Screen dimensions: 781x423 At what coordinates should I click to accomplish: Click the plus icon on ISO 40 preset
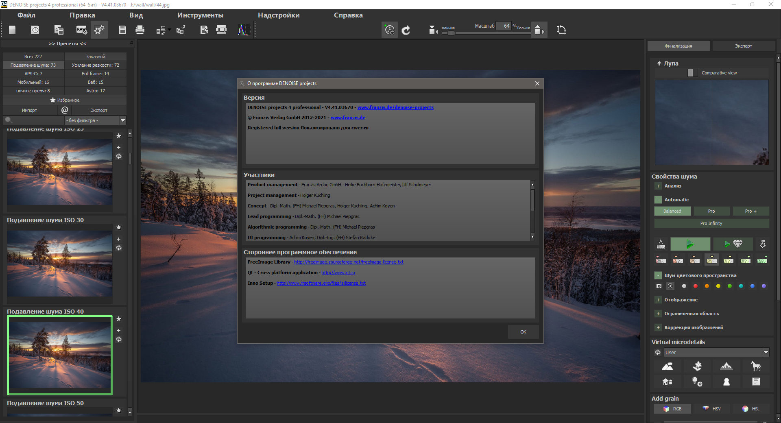pos(119,331)
